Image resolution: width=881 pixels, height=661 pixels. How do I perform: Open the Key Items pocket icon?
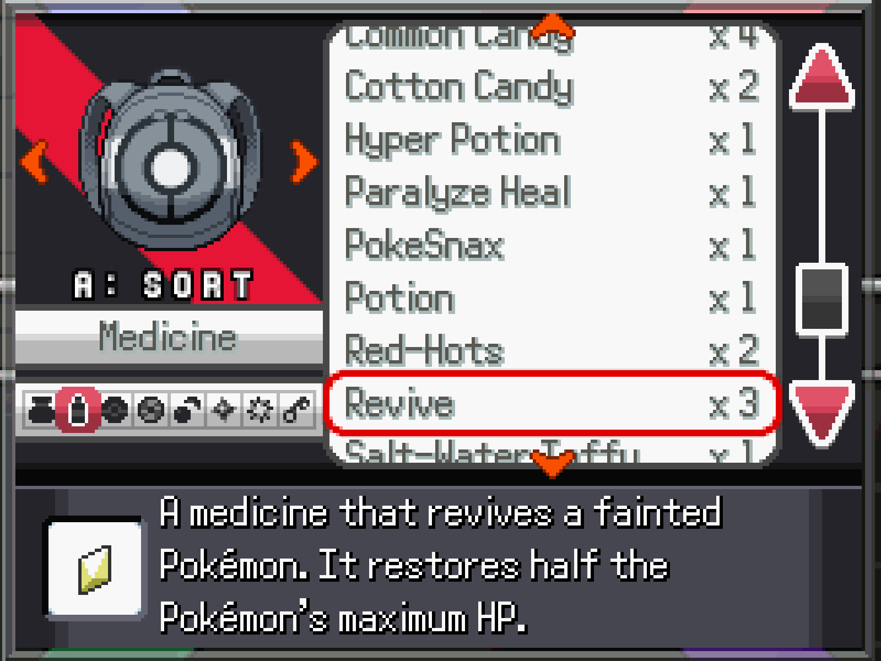297,409
